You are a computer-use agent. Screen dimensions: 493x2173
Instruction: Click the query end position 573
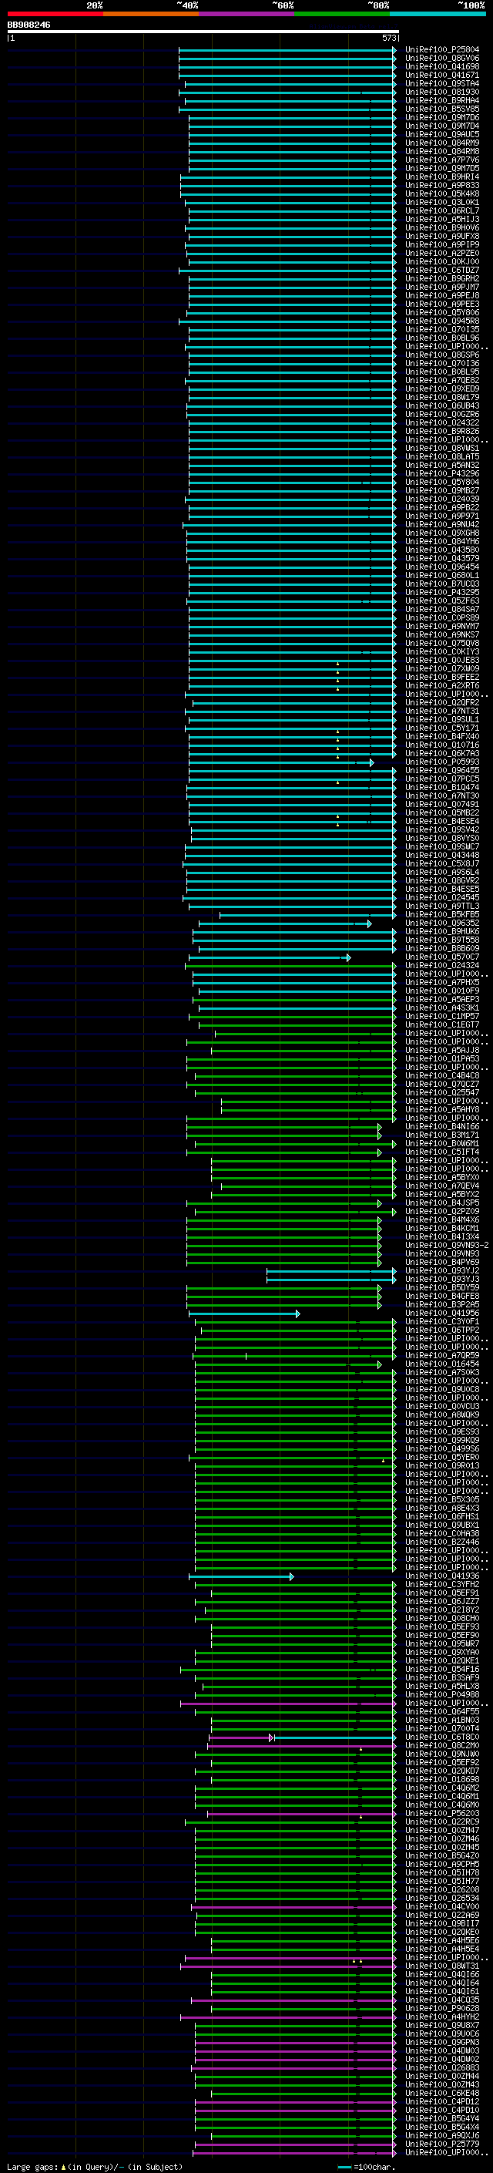(389, 38)
